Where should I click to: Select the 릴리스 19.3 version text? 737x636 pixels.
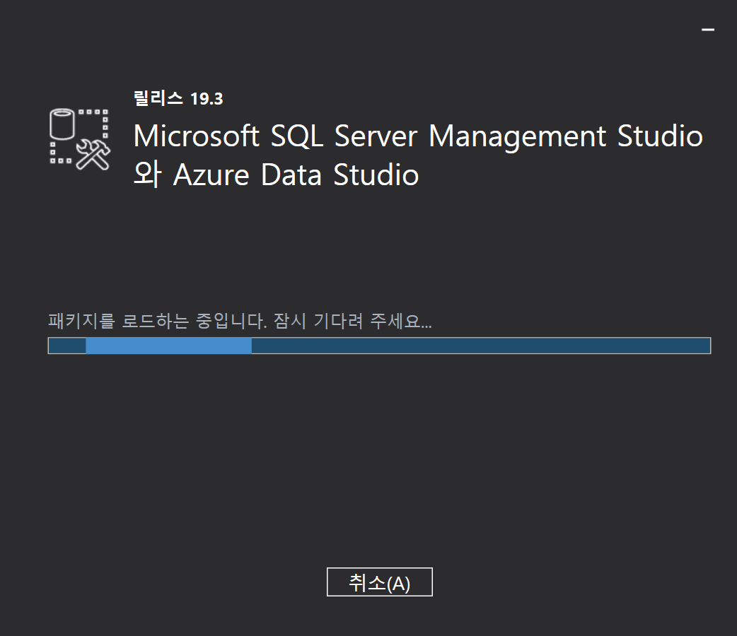[x=178, y=98]
